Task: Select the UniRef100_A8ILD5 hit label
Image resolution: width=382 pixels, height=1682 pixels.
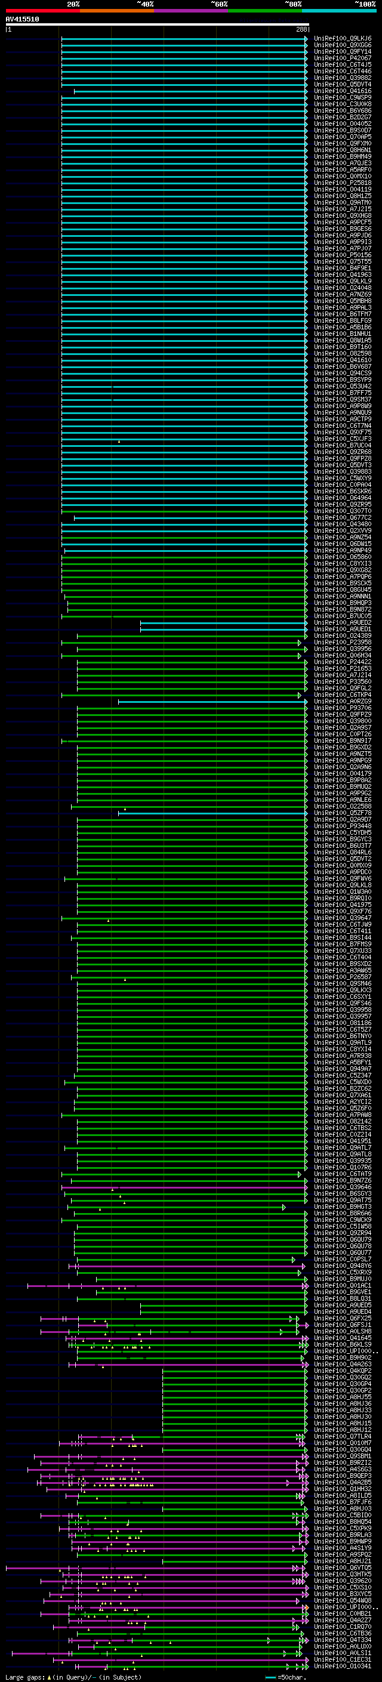Action: 343,1495
